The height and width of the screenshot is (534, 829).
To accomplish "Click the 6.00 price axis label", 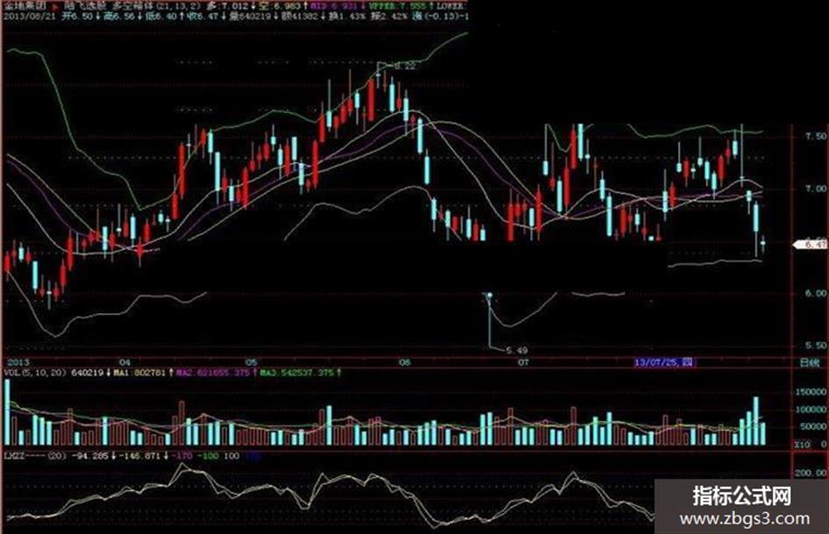I will (x=815, y=294).
